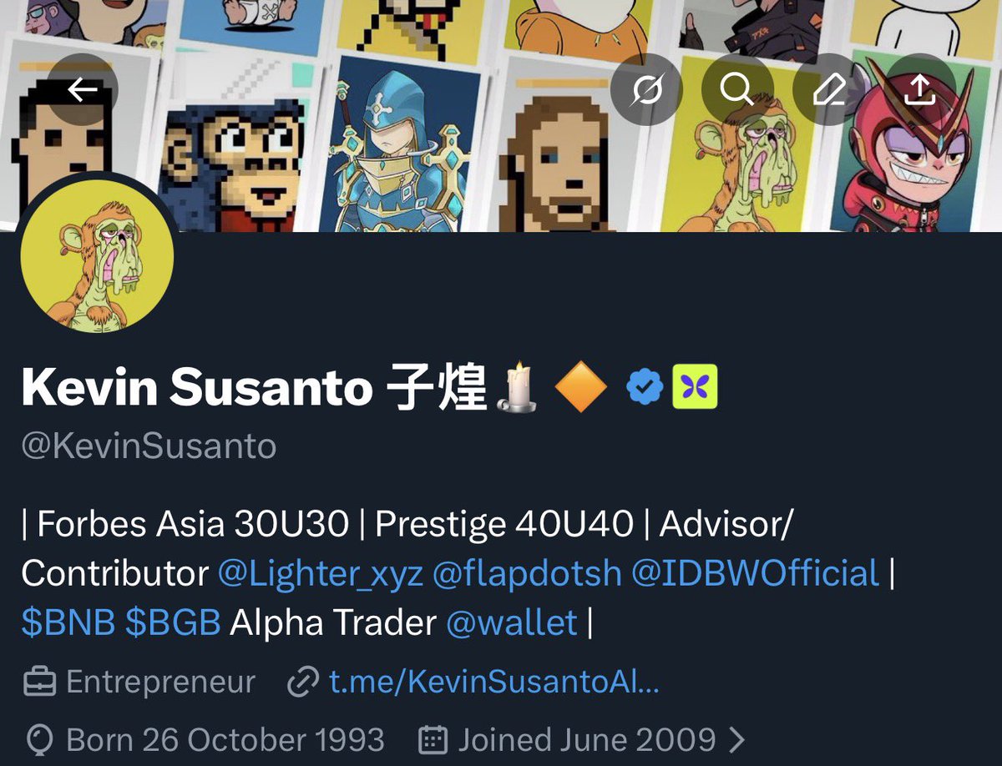Screen dimensions: 1002x766
Task: Tap the Born 26 October 1993 text
Action: (225, 739)
